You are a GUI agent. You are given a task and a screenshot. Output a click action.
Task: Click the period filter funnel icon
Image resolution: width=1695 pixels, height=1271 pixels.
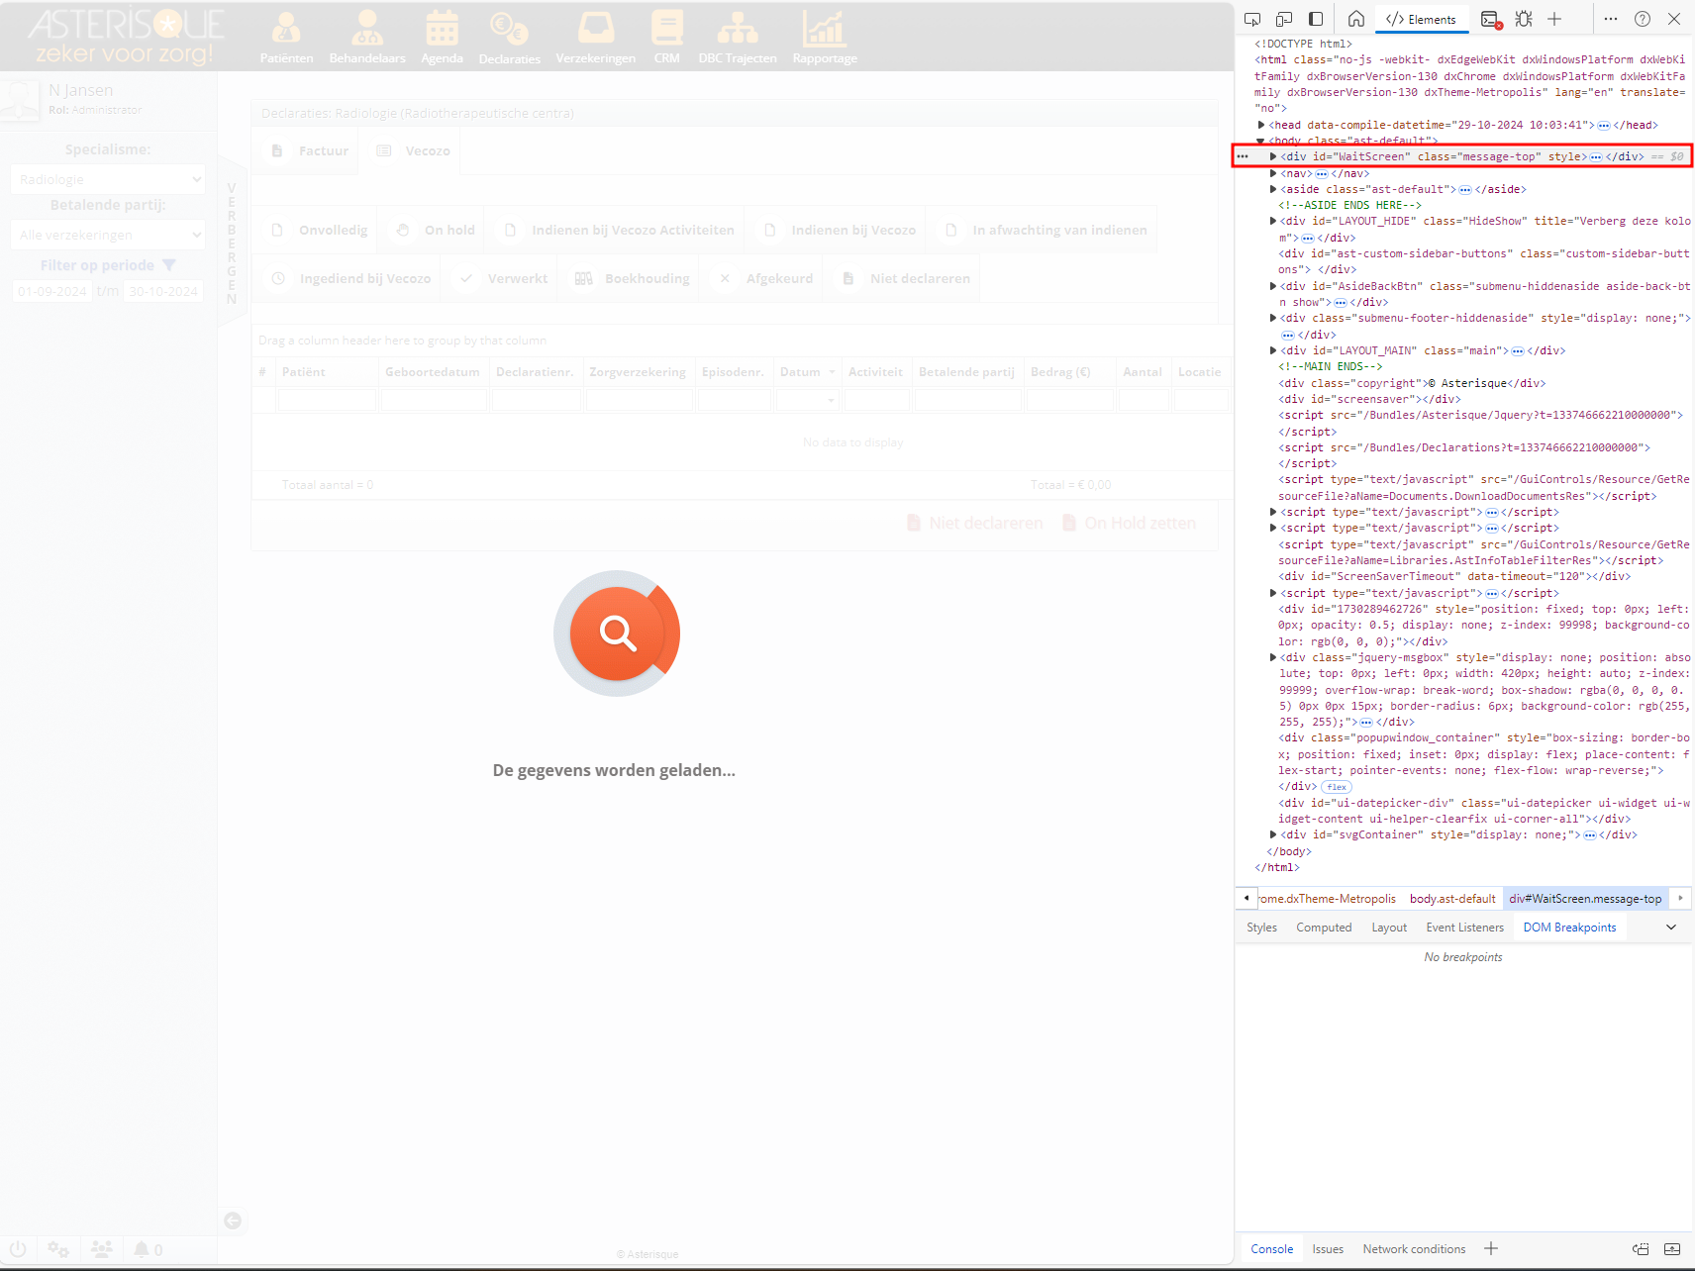[169, 265]
